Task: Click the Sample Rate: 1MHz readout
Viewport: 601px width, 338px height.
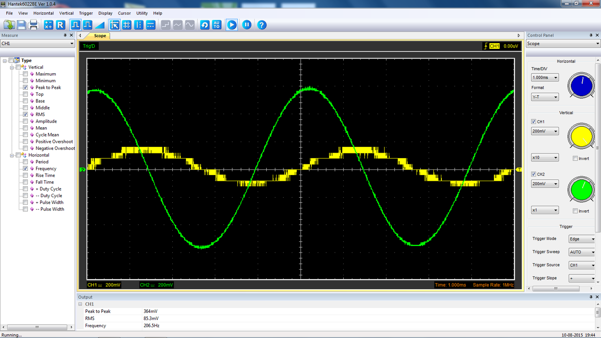Action: point(493,285)
